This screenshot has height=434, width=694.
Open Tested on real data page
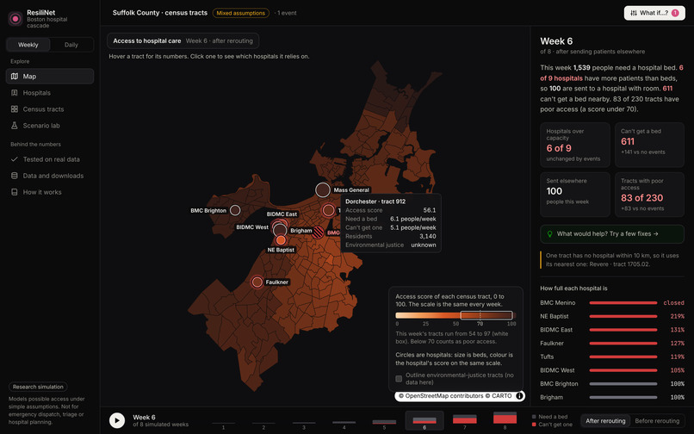pyautogui.click(x=50, y=159)
